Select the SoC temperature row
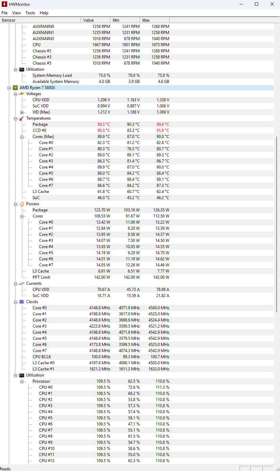The height and width of the screenshot is (471, 280). pos(137,198)
